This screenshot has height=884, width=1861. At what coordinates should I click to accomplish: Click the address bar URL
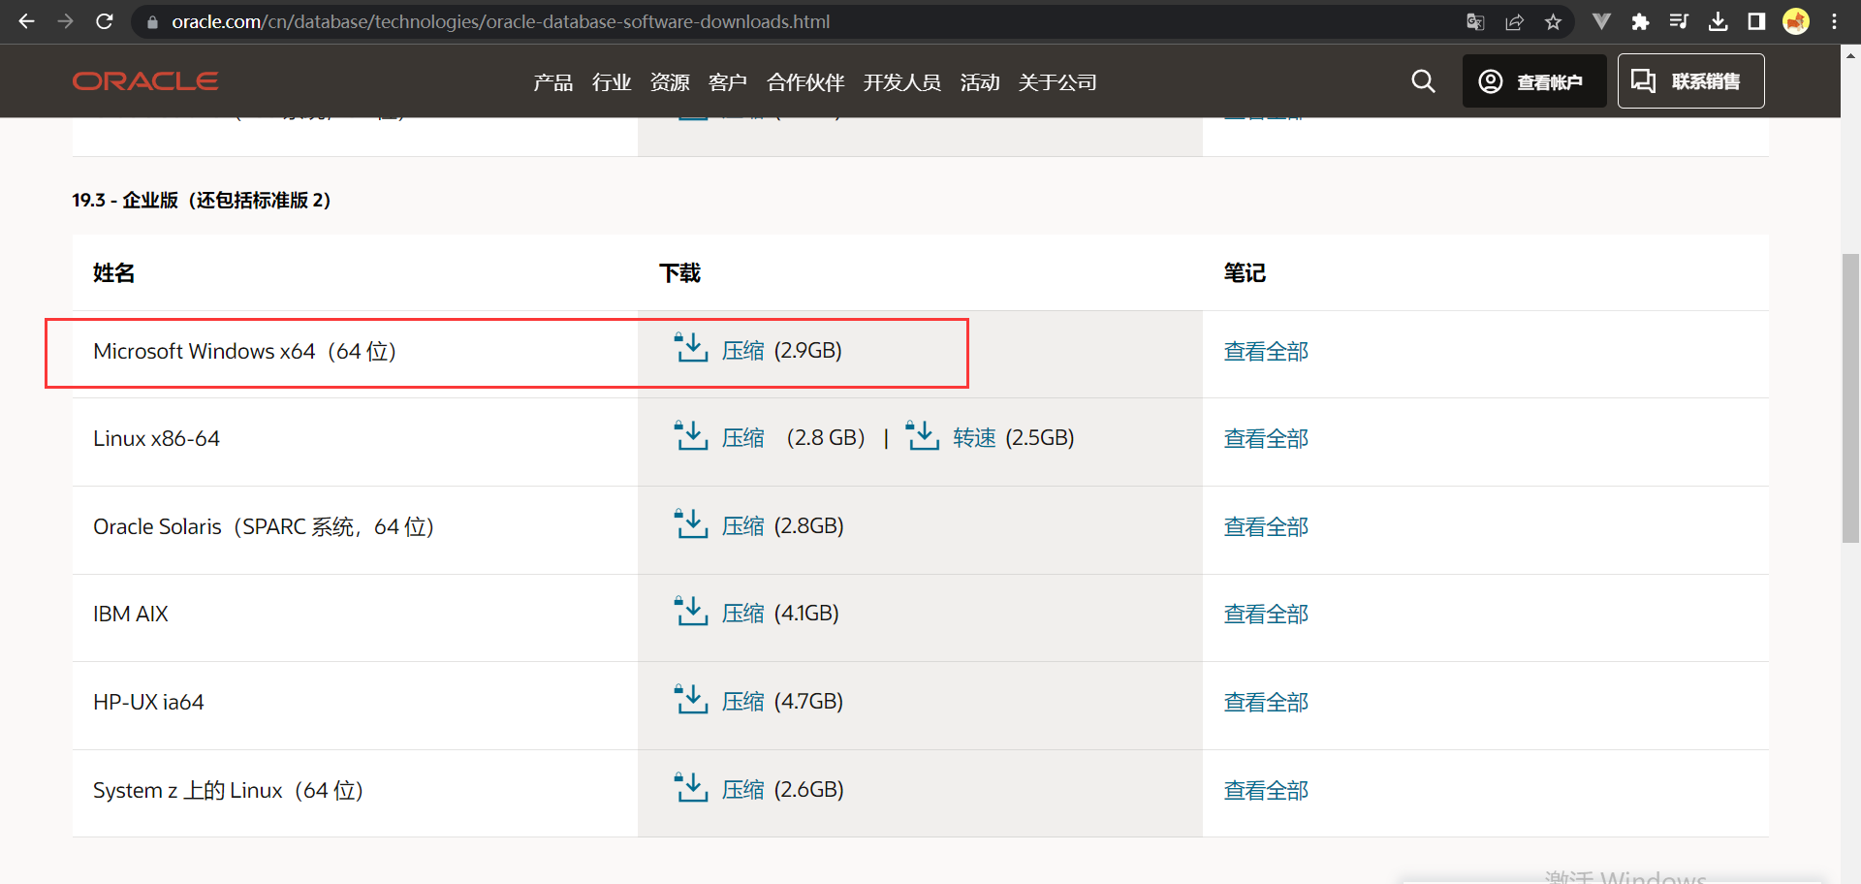pyautogui.click(x=500, y=21)
